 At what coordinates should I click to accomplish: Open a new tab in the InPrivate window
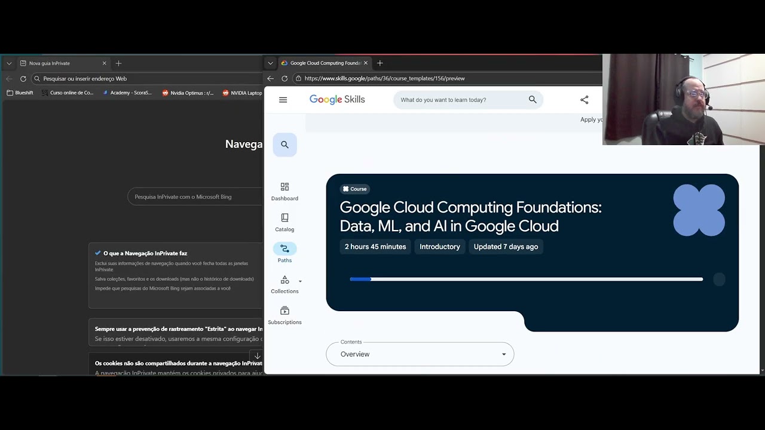point(118,63)
